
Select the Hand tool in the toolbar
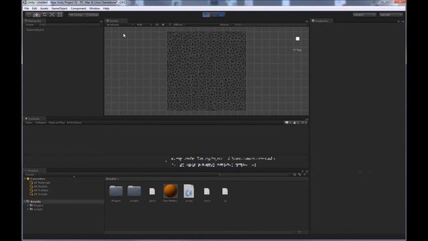click(x=29, y=15)
